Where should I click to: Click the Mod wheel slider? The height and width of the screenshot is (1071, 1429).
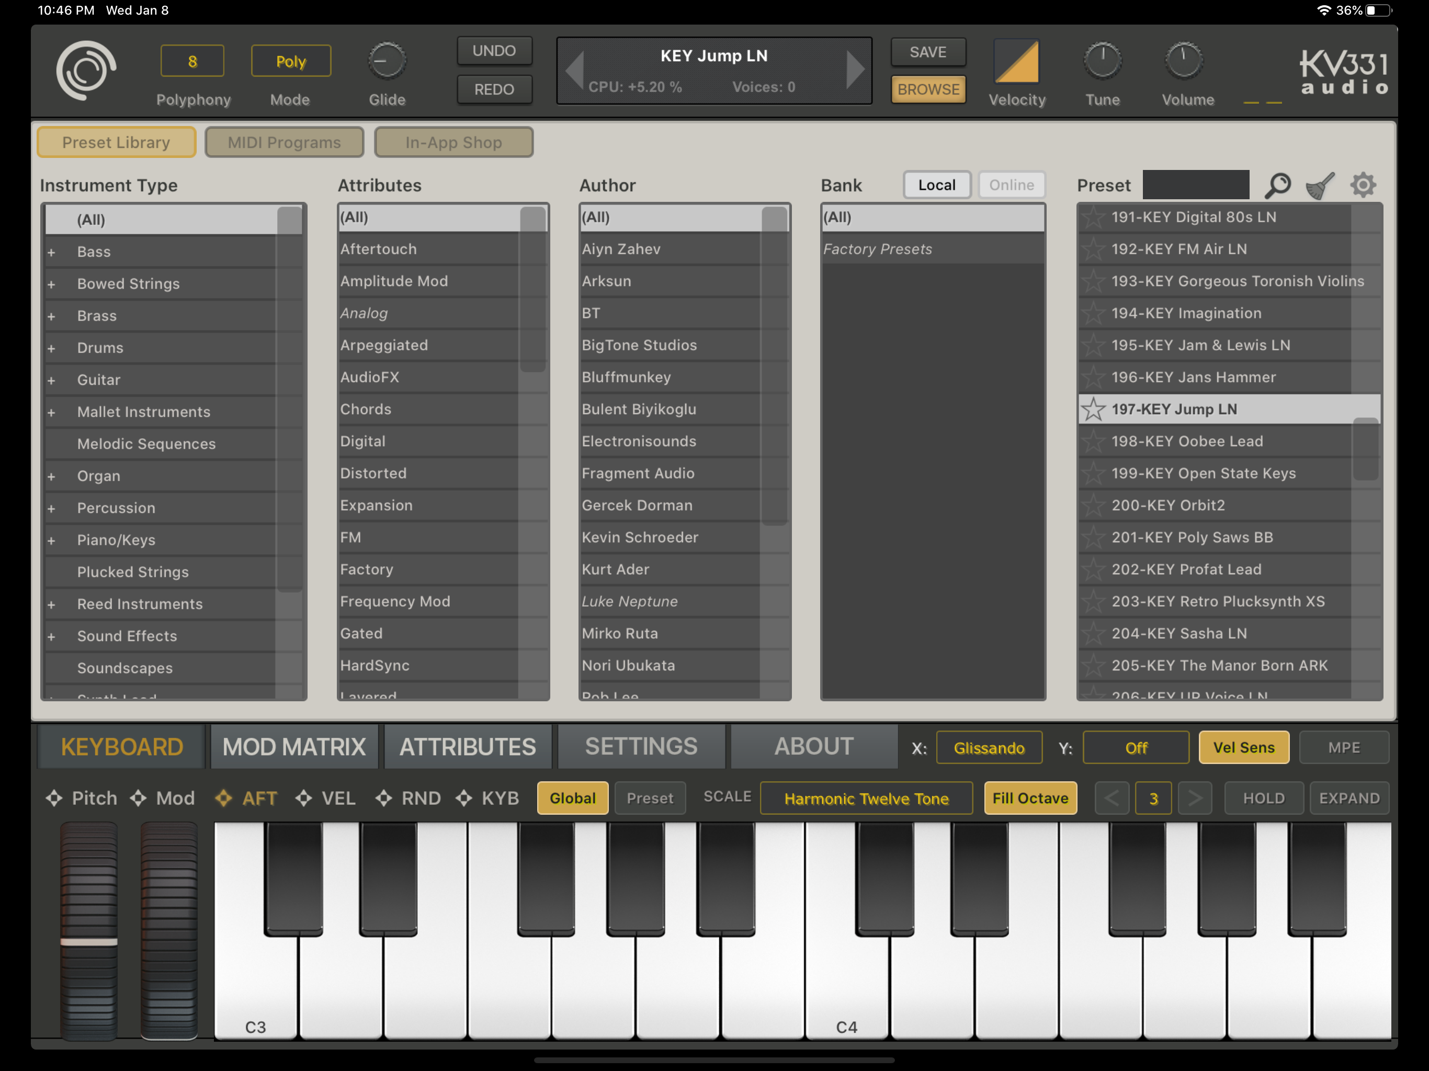(168, 930)
